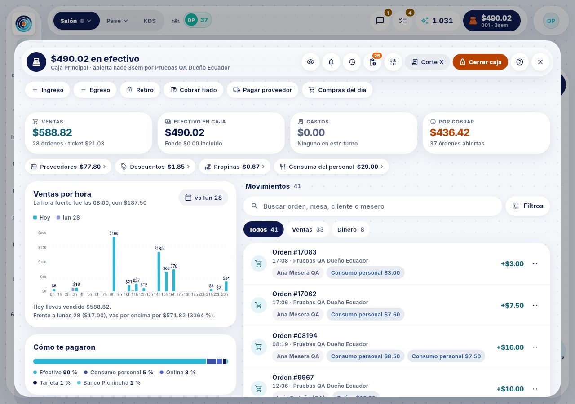Open the Filtros button
Viewport: 575px width, 404px height.
[x=528, y=206]
